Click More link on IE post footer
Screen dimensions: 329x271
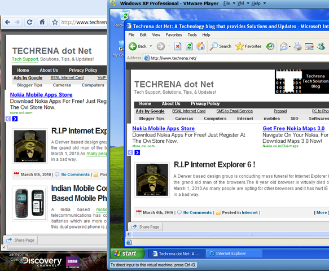tap(322, 213)
